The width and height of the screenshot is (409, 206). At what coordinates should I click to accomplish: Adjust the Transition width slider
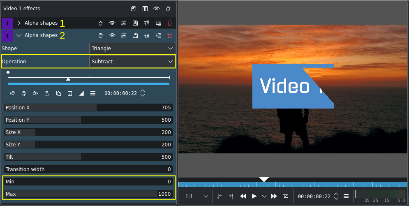coord(88,169)
